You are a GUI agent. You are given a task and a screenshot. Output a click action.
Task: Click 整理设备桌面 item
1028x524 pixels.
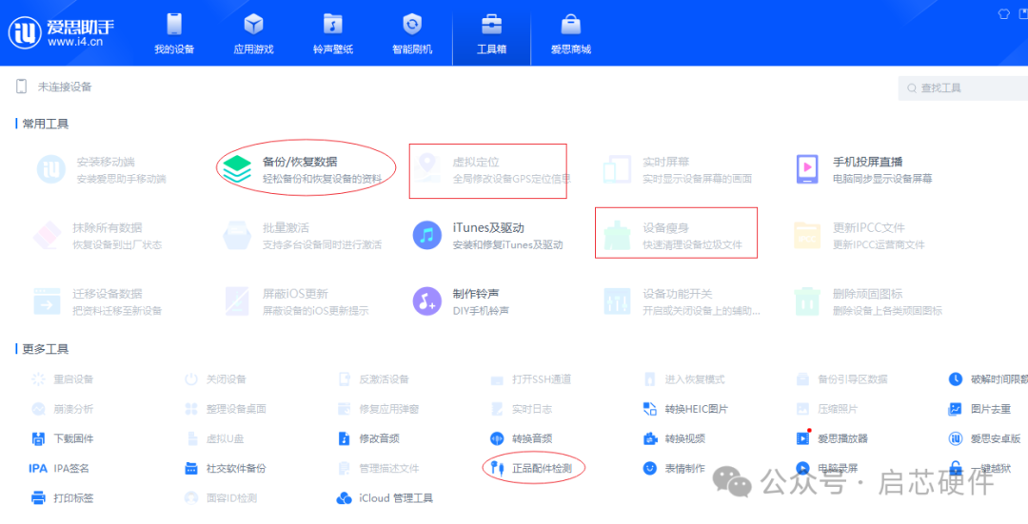pyautogui.click(x=226, y=409)
